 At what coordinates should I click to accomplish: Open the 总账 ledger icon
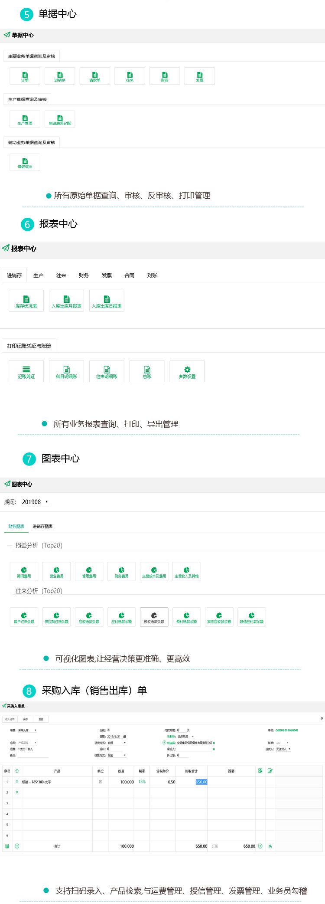(x=147, y=371)
